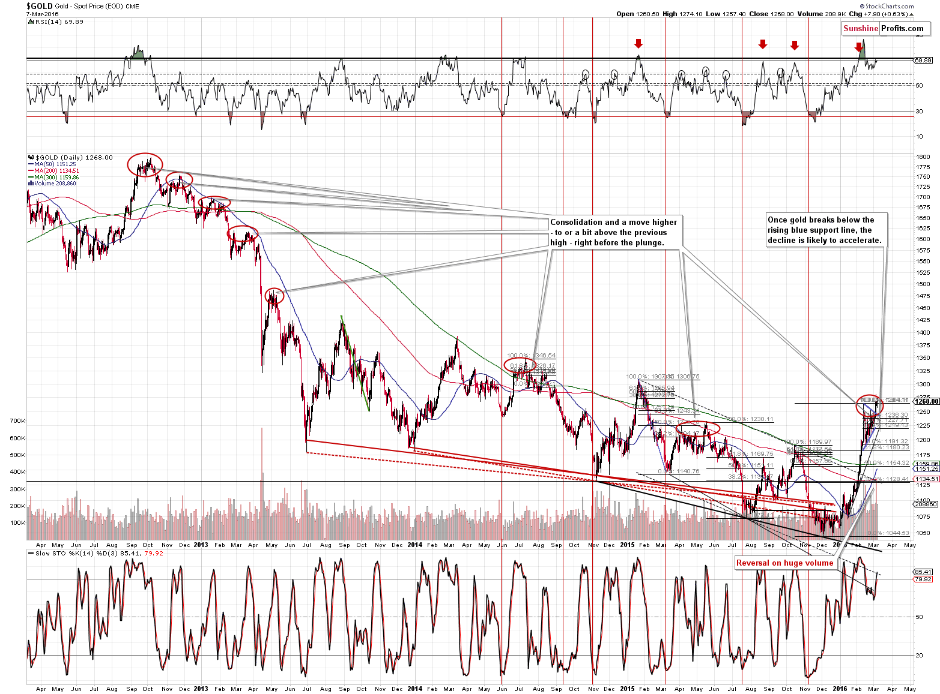This screenshot has width=940, height=694.
Task: Click the 'Consolidation and a move higher' annotation box
Action: point(616,232)
